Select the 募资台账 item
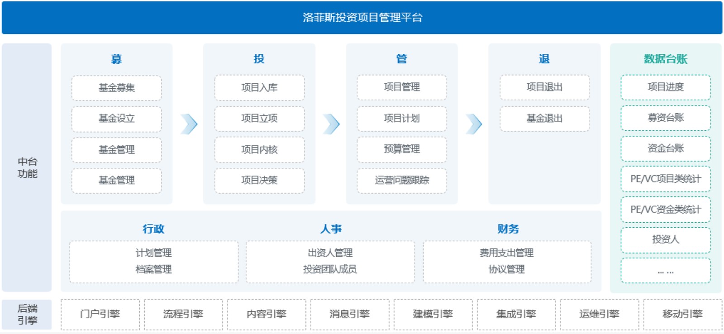This screenshot has width=724, height=334. (x=666, y=118)
